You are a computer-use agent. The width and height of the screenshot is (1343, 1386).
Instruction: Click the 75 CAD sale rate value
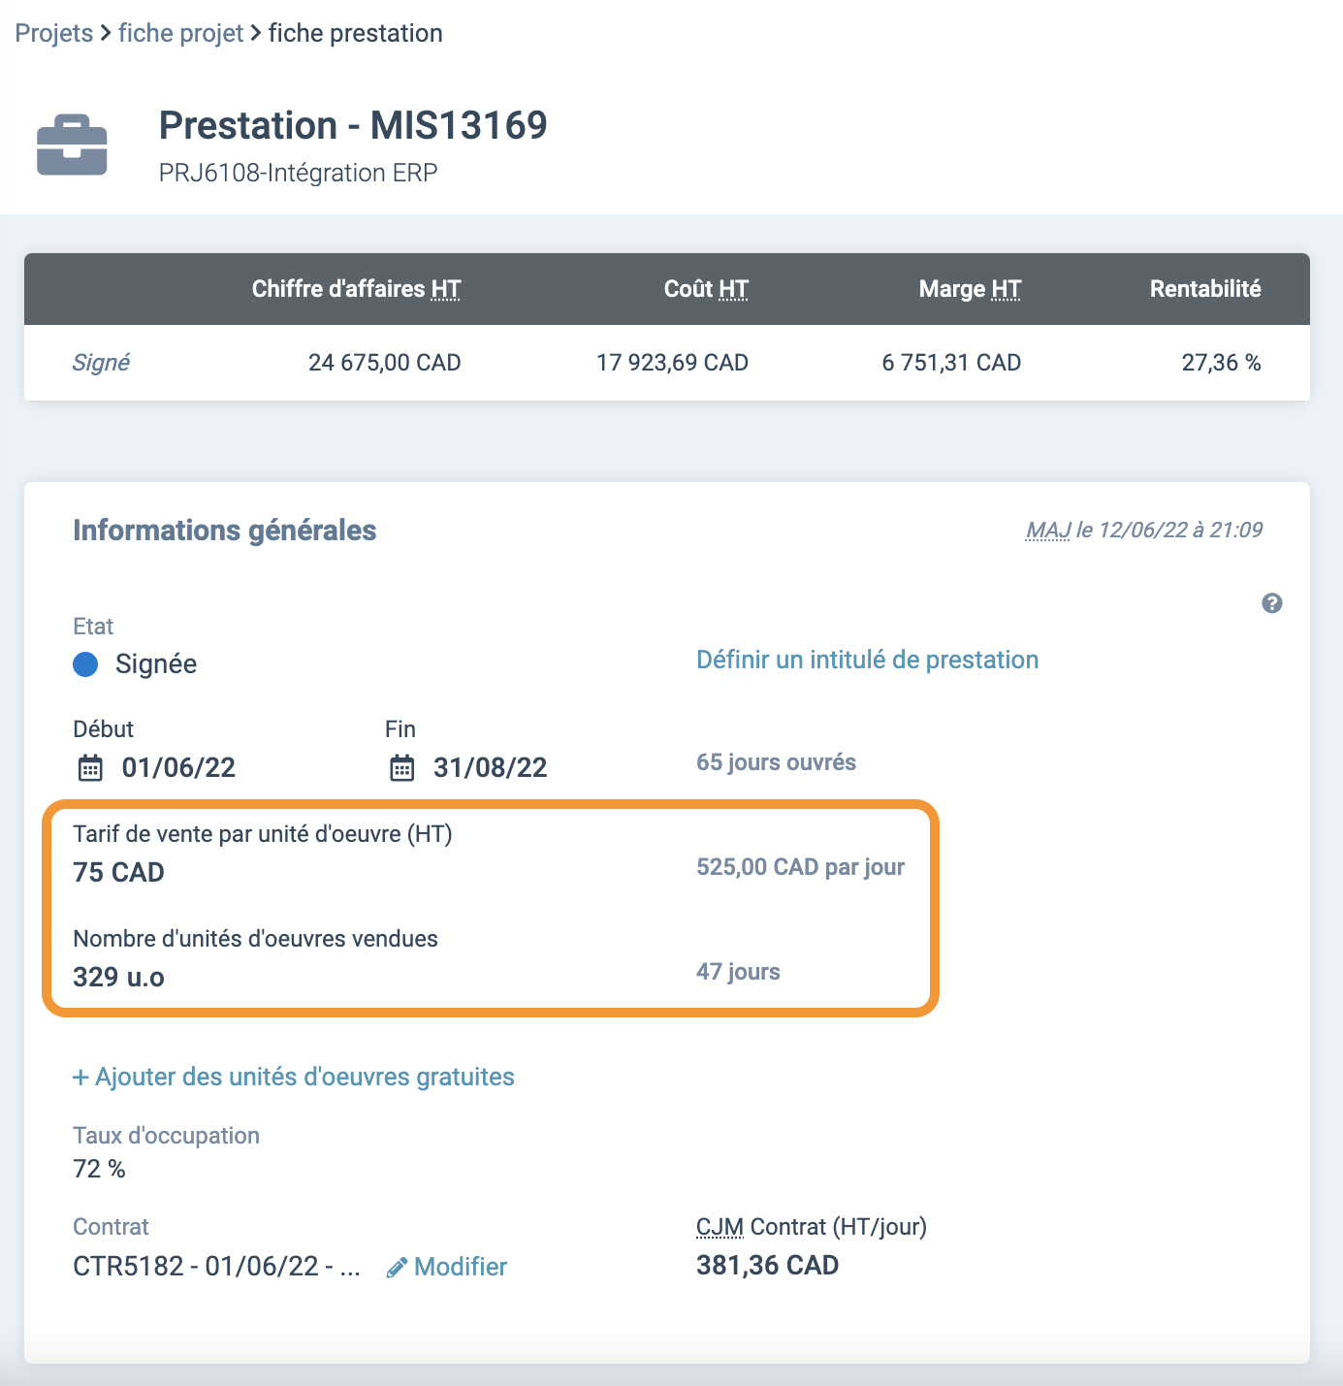click(x=119, y=873)
